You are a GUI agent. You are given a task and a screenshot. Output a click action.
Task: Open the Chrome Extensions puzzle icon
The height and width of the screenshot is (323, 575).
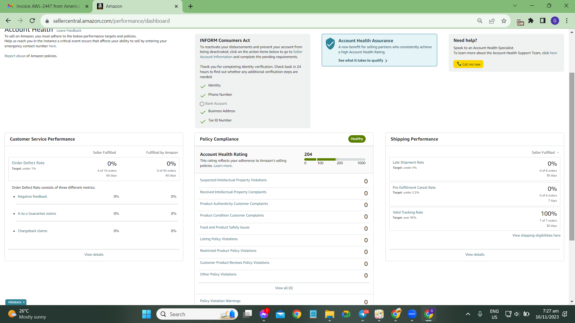pyautogui.click(x=531, y=21)
